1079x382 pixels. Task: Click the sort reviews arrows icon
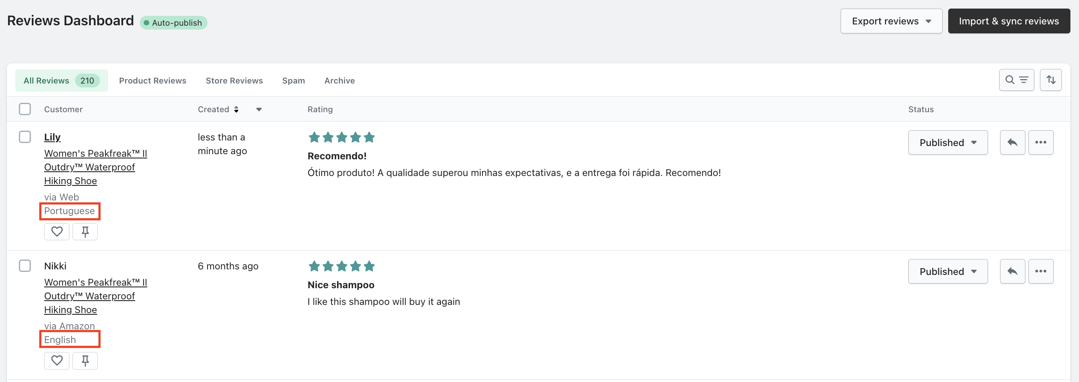tap(1051, 80)
